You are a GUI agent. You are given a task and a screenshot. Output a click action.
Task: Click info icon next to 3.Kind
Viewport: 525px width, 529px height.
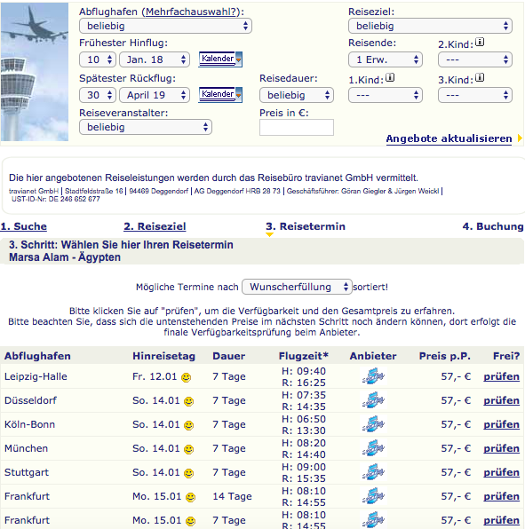coord(480,77)
